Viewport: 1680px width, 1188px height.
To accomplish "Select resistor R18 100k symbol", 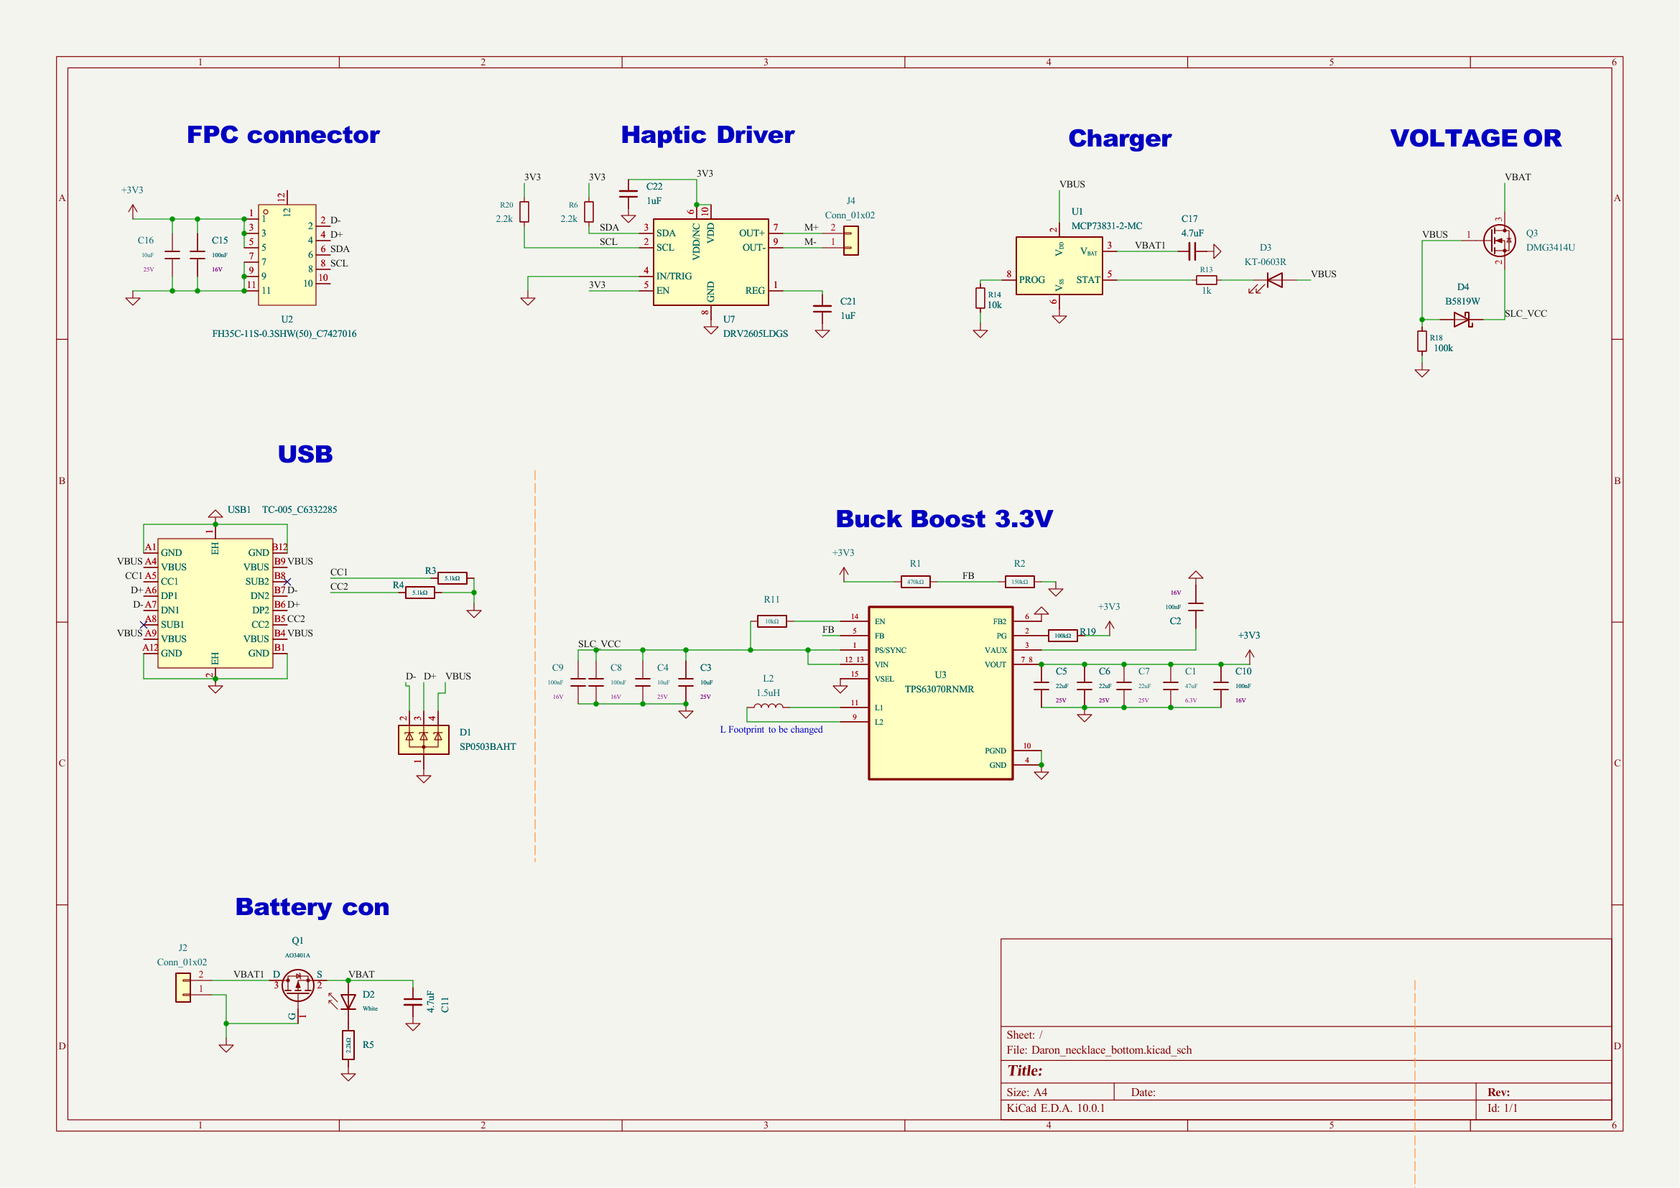I will point(1421,341).
